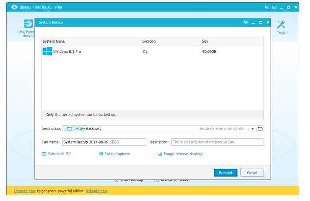Screen dimensions: 310x201
Task: Open the Schedule: Off link
Action: pos(59,154)
